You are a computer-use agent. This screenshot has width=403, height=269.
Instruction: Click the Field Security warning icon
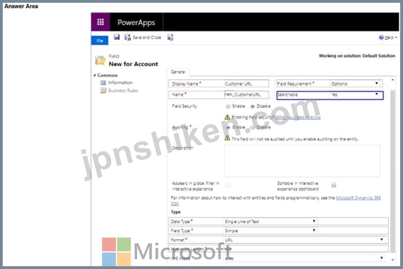(x=227, y=117)
